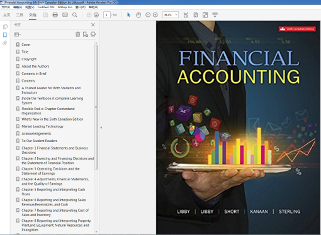The height and width of the screenshot is (235, 321).
Task: Collapse the navigation pane arrow
Action: (x=101, y=128)
